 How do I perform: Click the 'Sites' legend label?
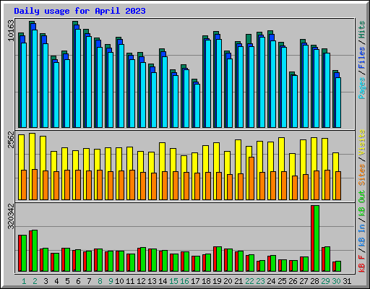(x=362, y=175)
